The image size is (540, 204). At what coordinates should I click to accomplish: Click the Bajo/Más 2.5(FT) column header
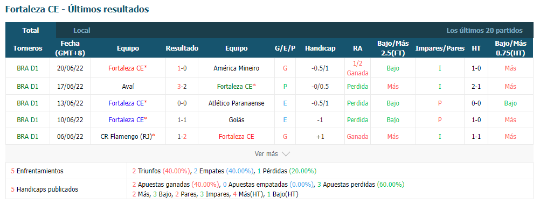point(393,48)
